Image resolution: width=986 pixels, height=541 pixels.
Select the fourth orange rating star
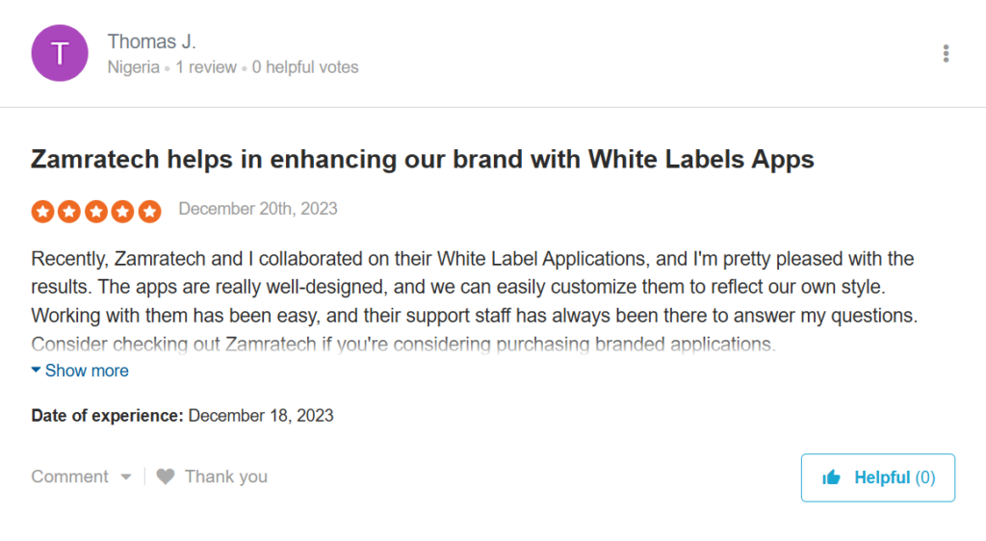[123, 211]
